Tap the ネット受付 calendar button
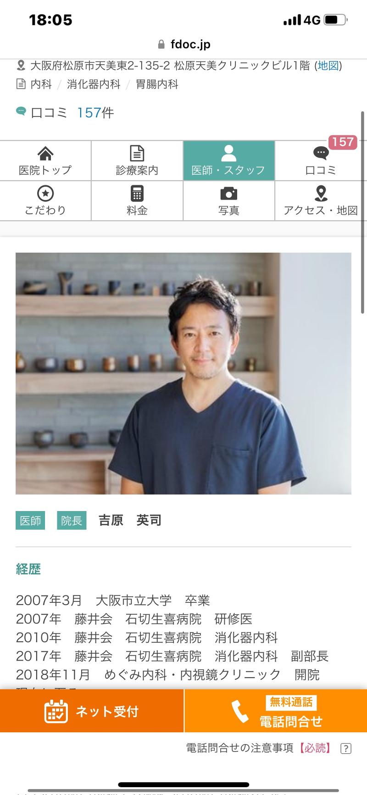The width and height of the screenshot is (367, 795). click(x=92, y=711)
